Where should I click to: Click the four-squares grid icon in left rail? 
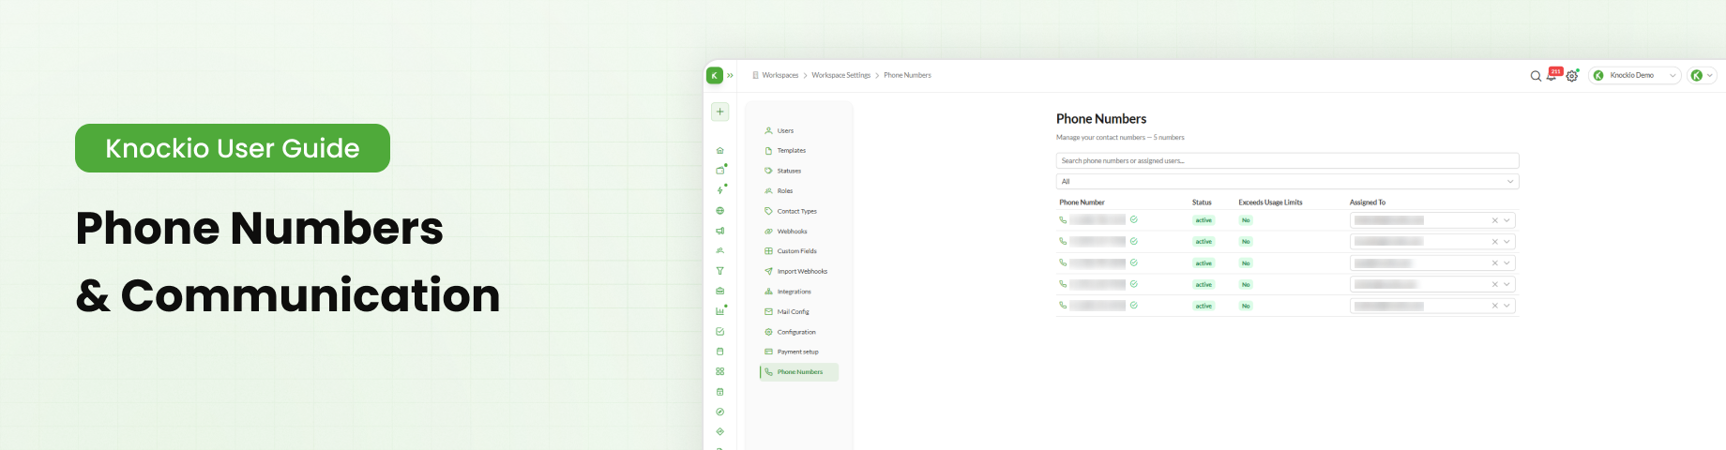(x=720, y=371)
